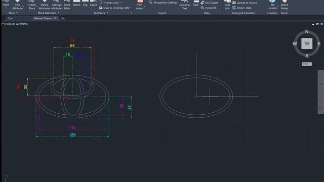This screenshot has width=324, height=182.
Task: Click the OLE Object tool
Action: click(210, 3)
